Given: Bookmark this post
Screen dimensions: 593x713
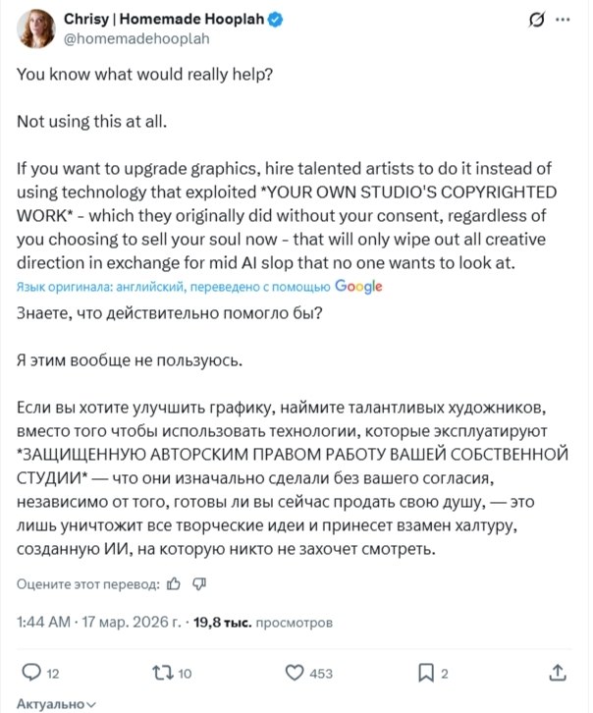Looking at the screenshot, I should point(426,673).
